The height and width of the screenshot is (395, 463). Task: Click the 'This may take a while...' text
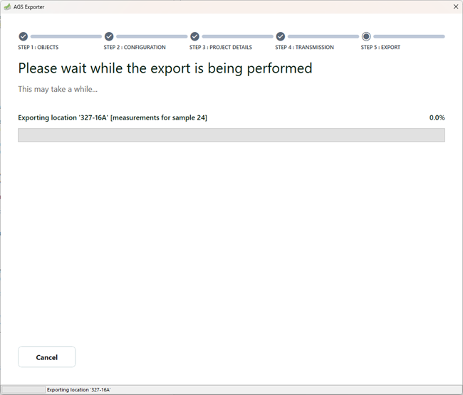(x=58, y=90)
